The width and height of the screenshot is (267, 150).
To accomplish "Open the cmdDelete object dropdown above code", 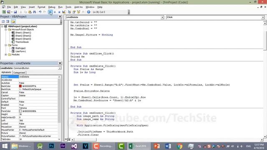I will coord(162,17).
